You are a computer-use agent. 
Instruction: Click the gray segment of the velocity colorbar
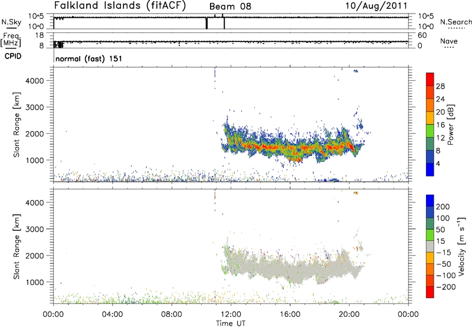430,246
